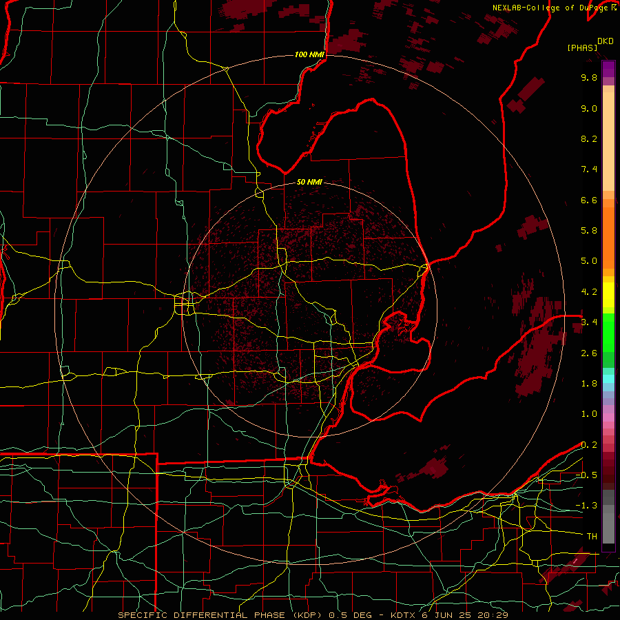Click the 1.0 legend value

tap(589, 414)
